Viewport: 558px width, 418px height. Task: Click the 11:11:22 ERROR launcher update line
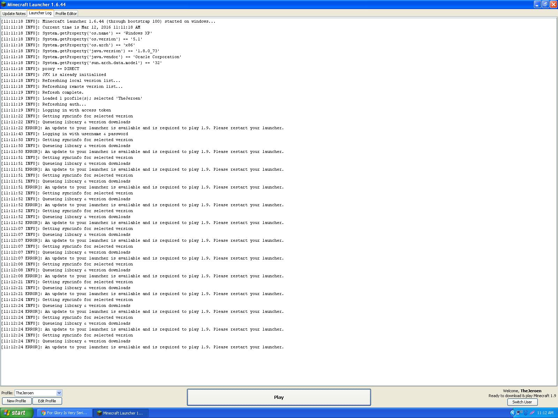pyautogui.click(x=143, y=128)
